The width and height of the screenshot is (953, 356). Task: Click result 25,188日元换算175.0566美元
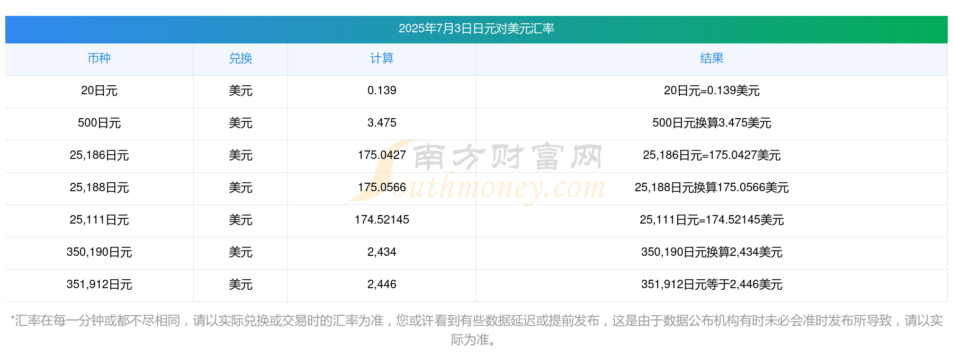pyautogui.click(x=712, y=188)
